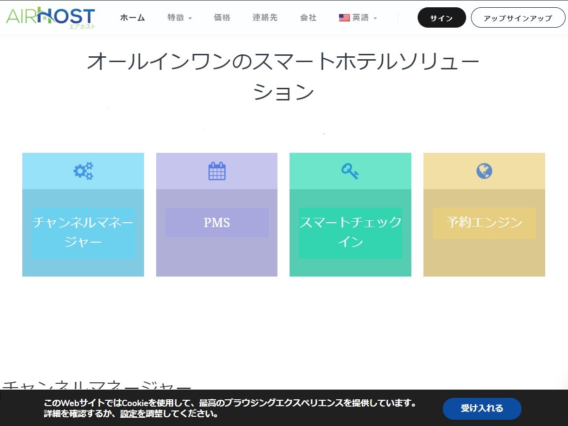Click the gears icon on the channel manager card

coord(83,171)
